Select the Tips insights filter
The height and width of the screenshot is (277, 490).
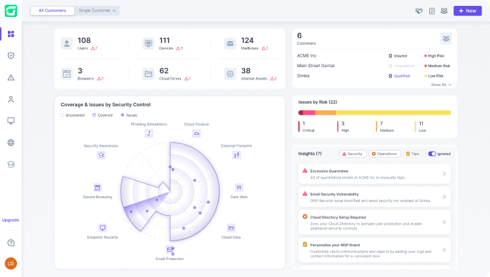coord(412,154)
